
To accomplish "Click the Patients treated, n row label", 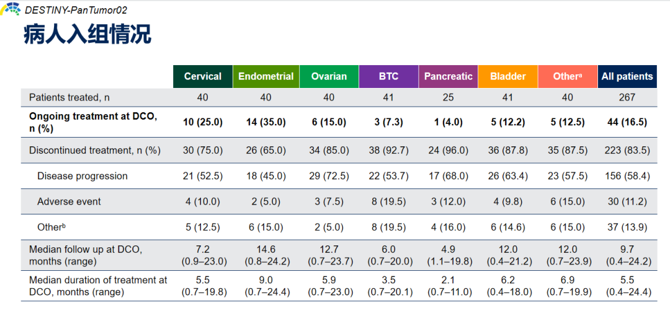I will (x=69, y=97).
